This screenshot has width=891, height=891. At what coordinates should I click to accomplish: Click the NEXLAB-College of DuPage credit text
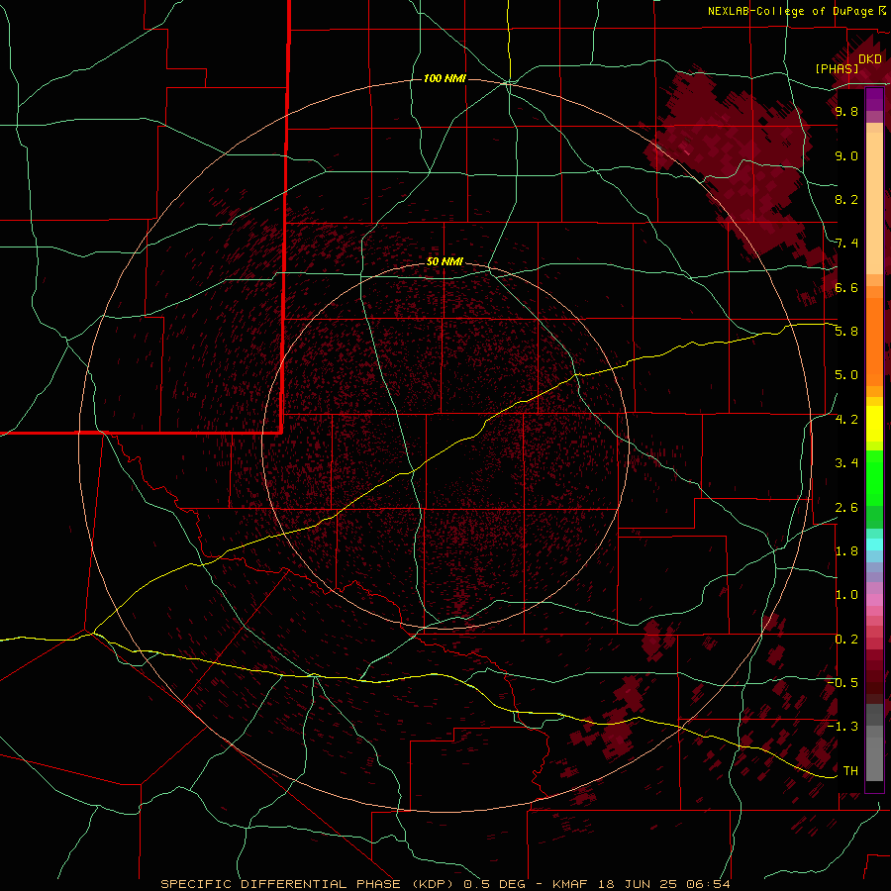[792, 11]
